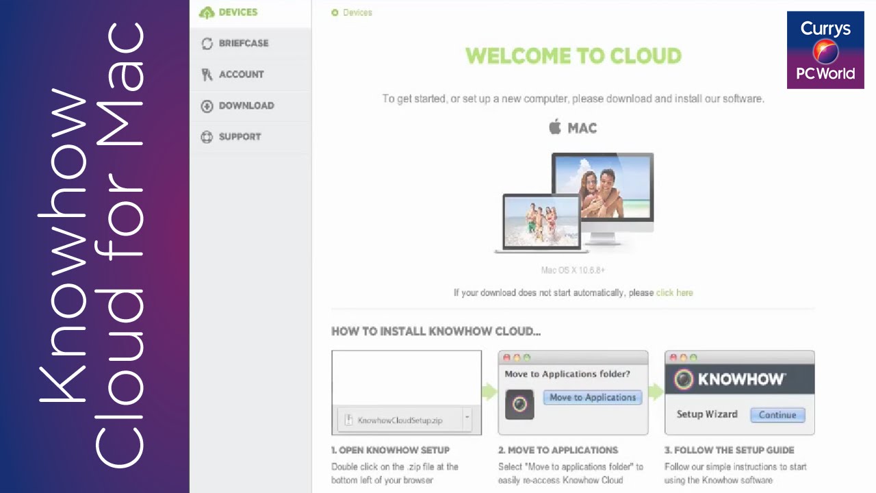Click the Briefcase sync icon

[207, 43]
